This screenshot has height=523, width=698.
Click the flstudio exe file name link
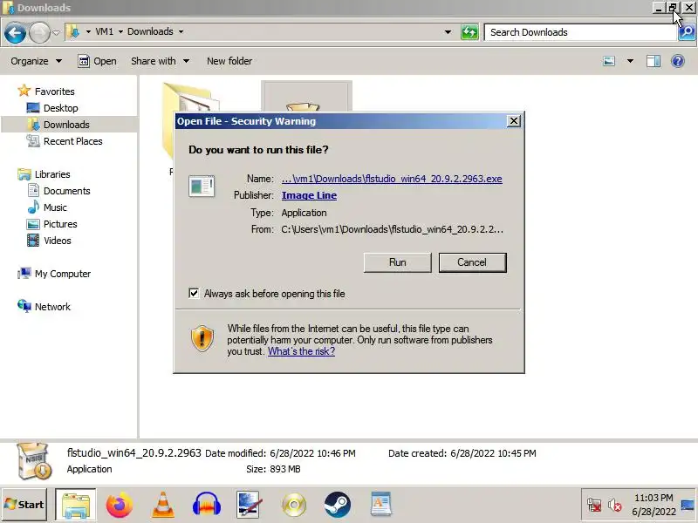click(x=392, y=179)
